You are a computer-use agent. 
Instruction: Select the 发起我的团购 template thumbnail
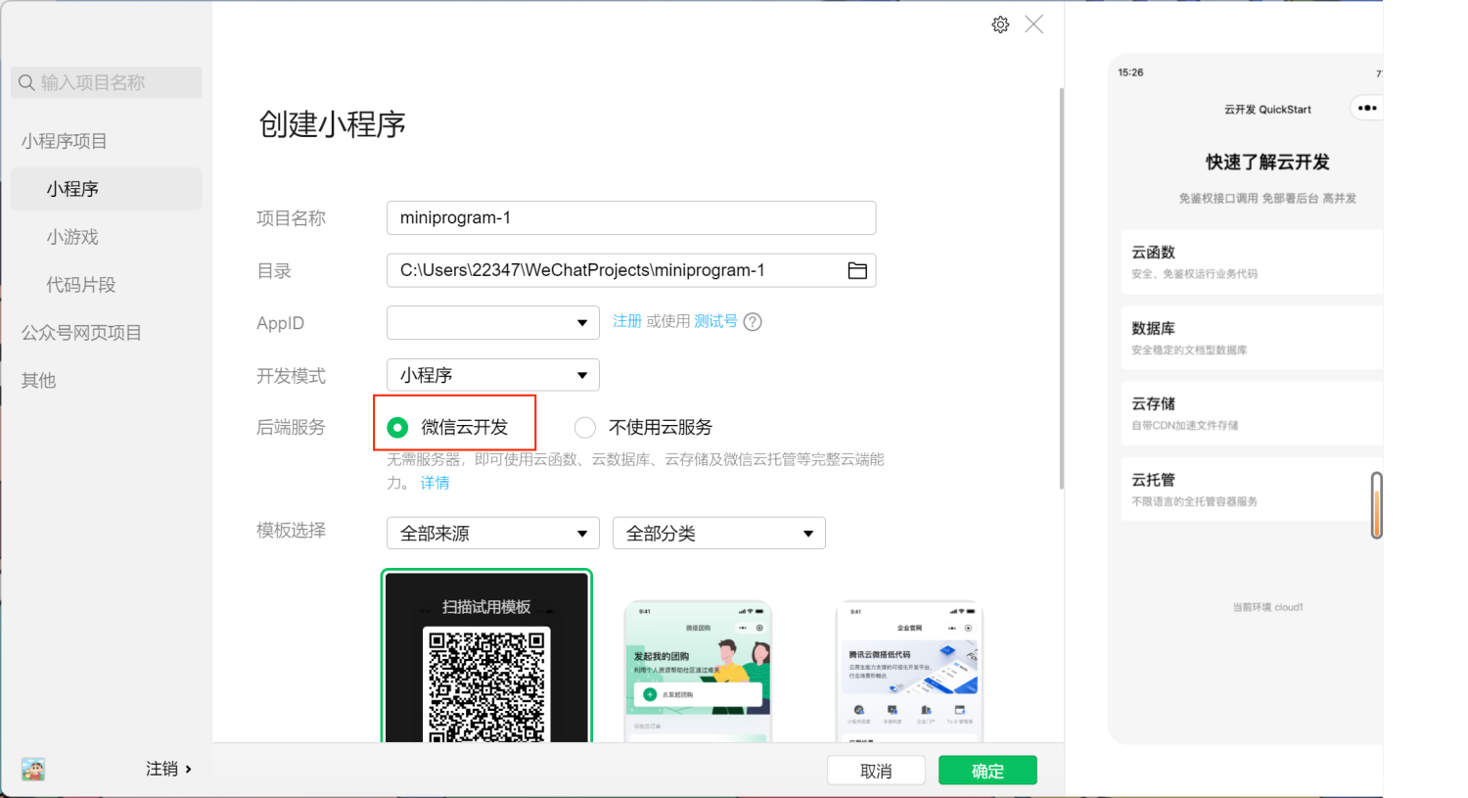698,672
